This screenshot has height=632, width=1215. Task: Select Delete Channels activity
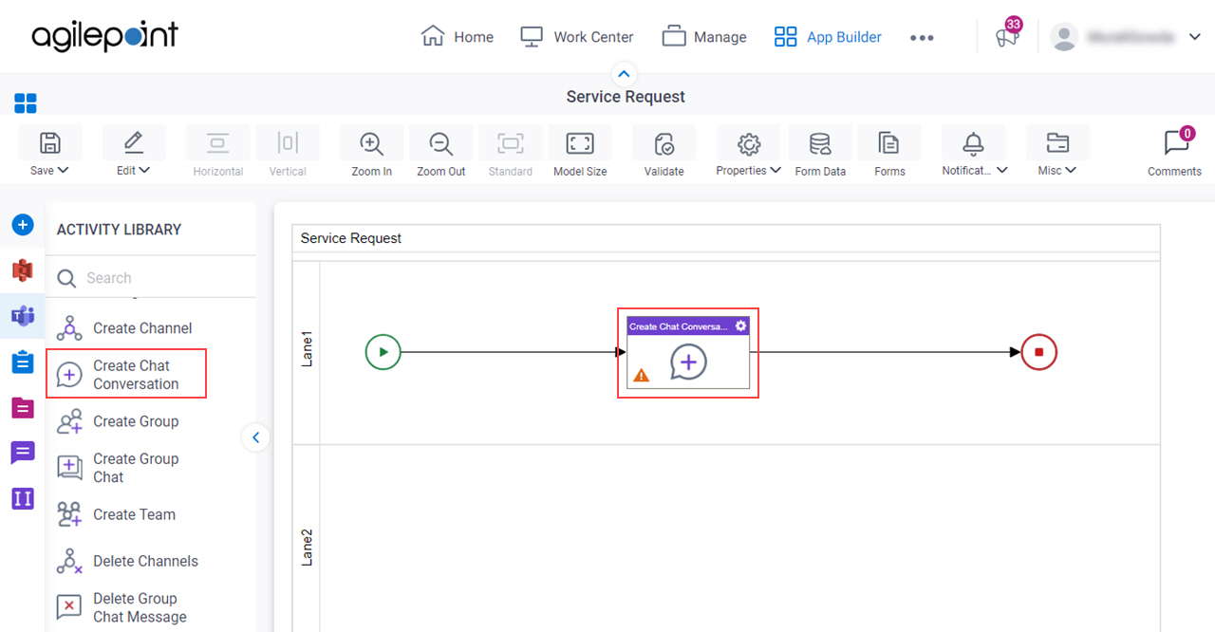127,561
